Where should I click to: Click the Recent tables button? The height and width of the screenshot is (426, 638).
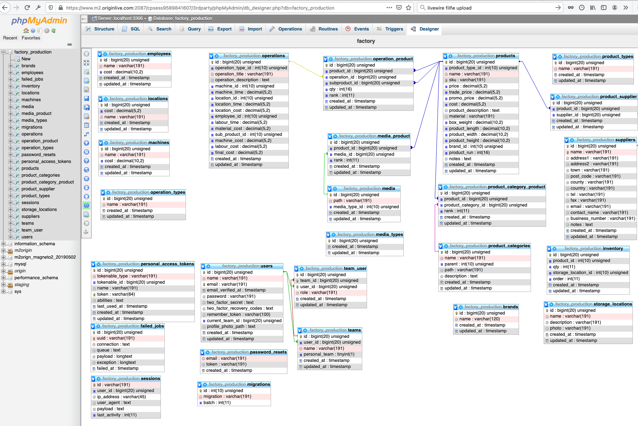(10, 38)
